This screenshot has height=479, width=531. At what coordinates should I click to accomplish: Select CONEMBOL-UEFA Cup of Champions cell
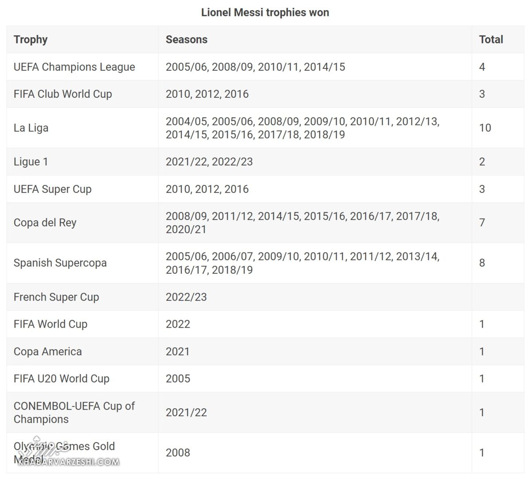click(74, 412)
